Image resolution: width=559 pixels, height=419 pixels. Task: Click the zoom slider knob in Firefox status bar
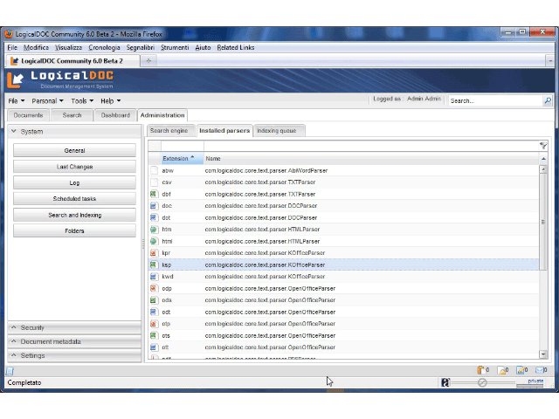(x=482, y=382)
